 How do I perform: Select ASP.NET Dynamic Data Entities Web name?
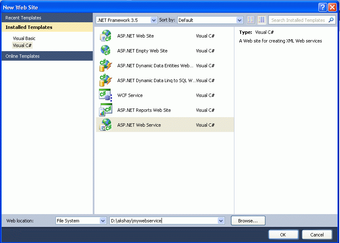coord(155,66)
